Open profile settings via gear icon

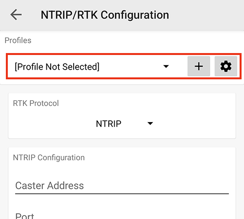pos(226,66)
